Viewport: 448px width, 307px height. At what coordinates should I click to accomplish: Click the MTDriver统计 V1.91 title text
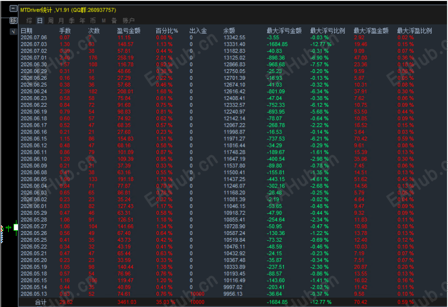(68, 10)
